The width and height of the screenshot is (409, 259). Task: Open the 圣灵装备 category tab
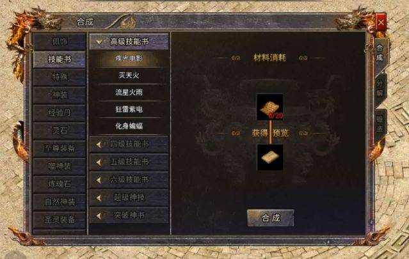60,219
